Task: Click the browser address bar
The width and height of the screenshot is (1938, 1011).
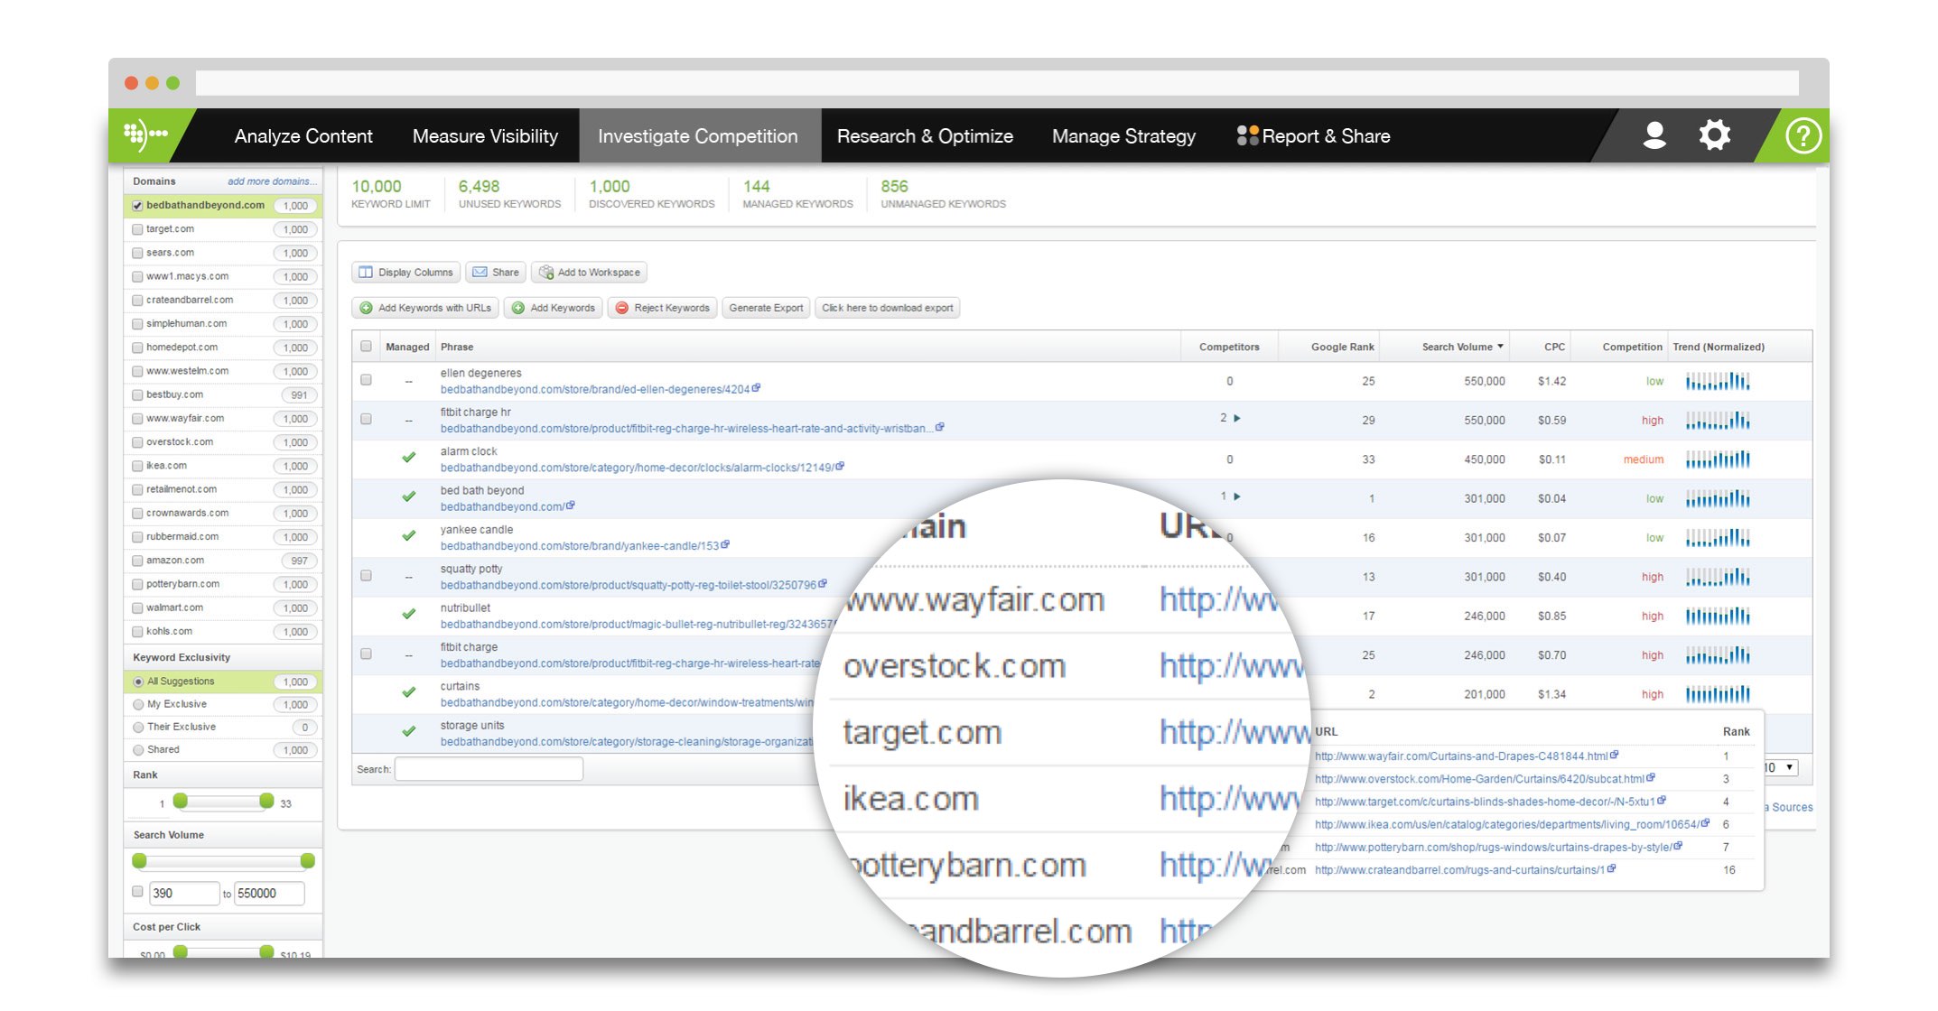Action: (997, 84)
